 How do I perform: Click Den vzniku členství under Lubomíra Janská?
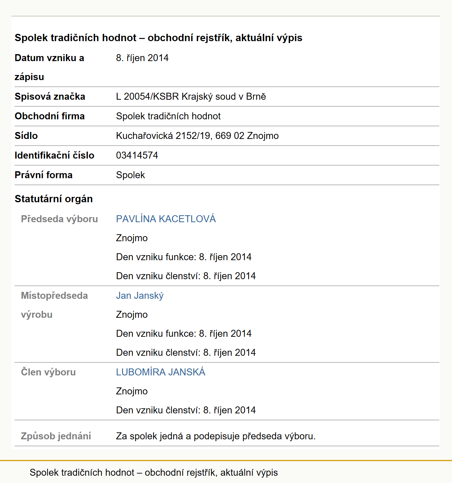[186, 410]
